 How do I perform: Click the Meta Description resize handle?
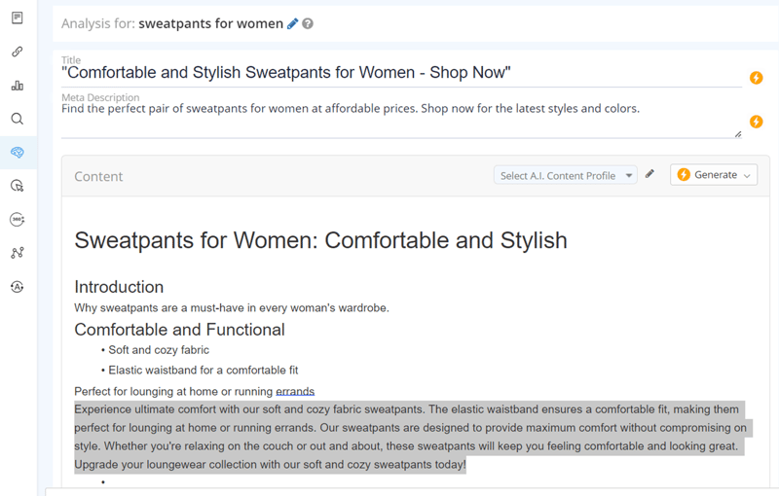click(x=737, y=134)
